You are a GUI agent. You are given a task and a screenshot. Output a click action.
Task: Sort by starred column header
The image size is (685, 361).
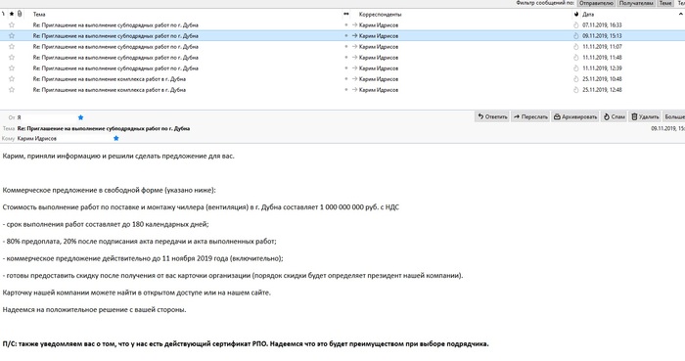point(12,14)
